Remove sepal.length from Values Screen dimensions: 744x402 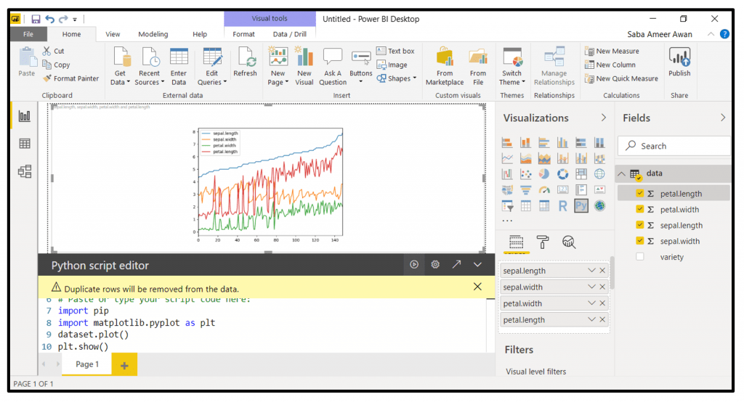[x=602, y=270]
